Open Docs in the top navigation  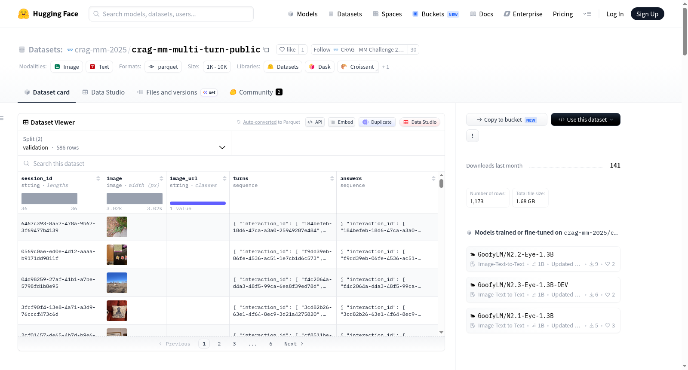[482, 14]
